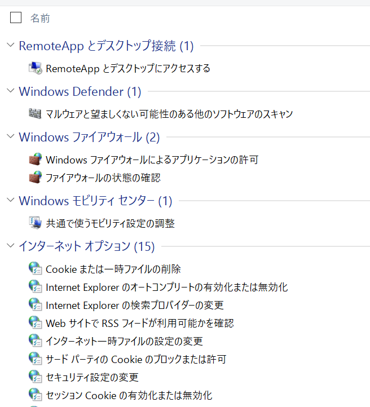Open Windows ファイアウォールによるアプリケーションの許可
This screenshot has height=407, width=370.
(152, 160)
